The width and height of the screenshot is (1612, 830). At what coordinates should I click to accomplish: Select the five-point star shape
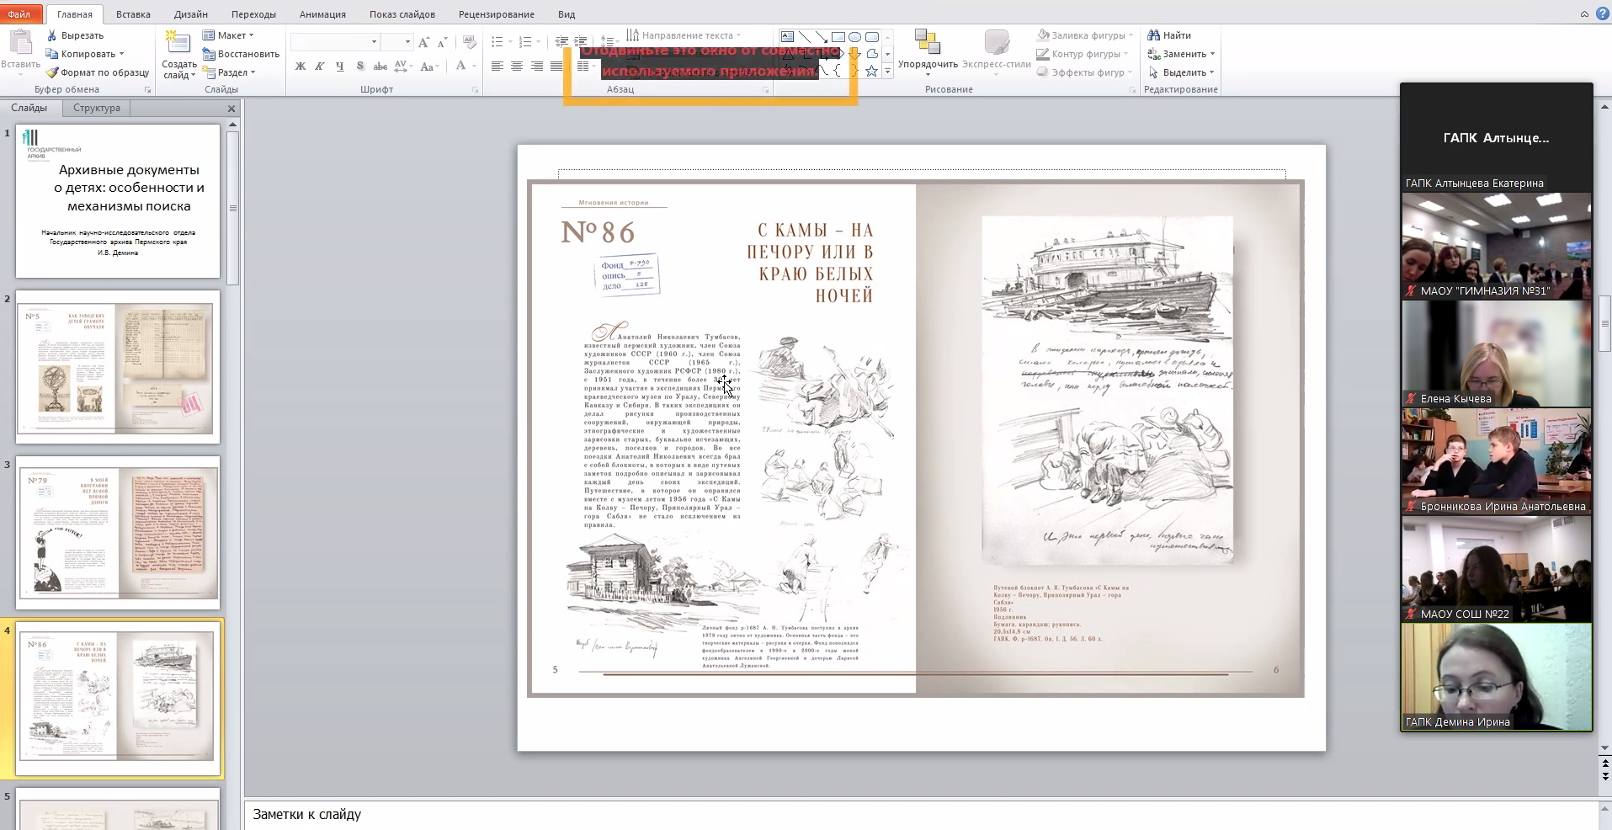pyautogui.click(x=871, y=72)
